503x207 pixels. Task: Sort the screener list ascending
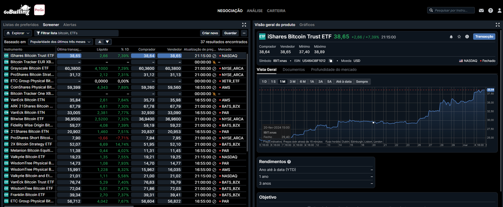point(100,42)
